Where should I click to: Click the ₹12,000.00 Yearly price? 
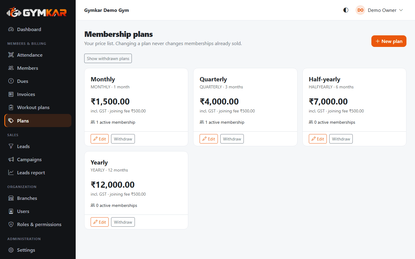(113, 185)
